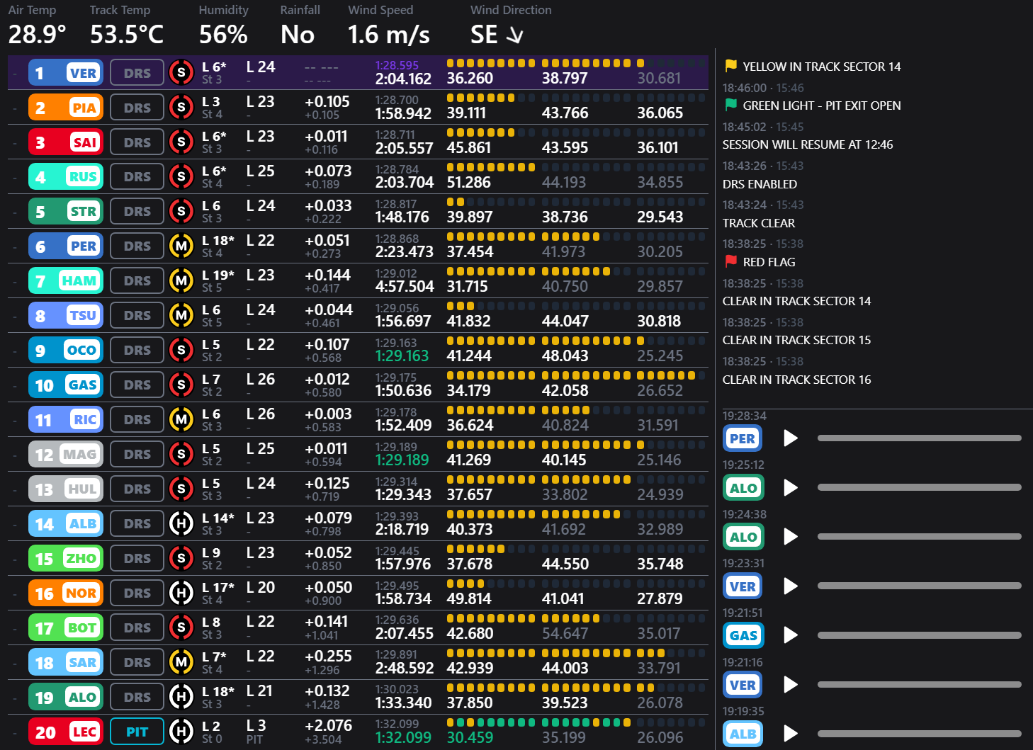Click the soft tyre icon in SAI's row
1033x750 pixels.
(181, 142)
